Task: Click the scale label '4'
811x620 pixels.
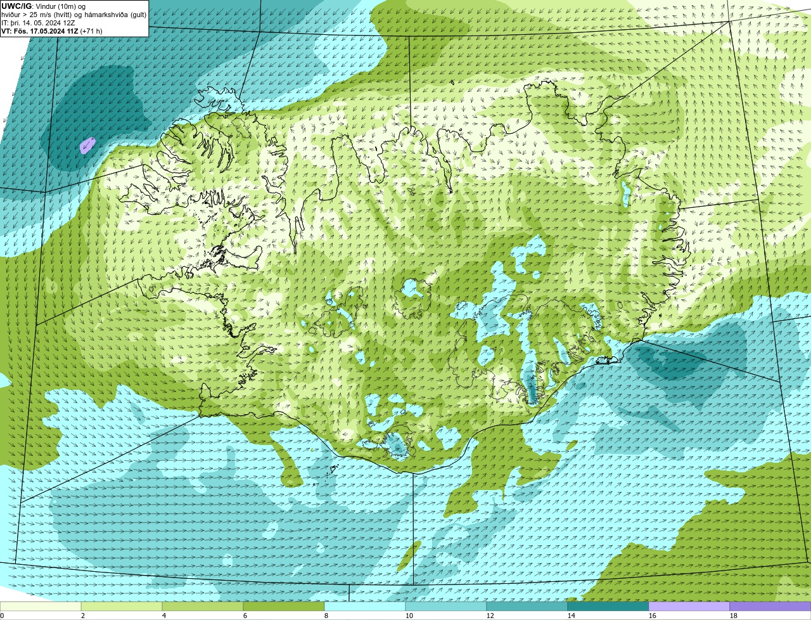Action: [x=164, y=616]
